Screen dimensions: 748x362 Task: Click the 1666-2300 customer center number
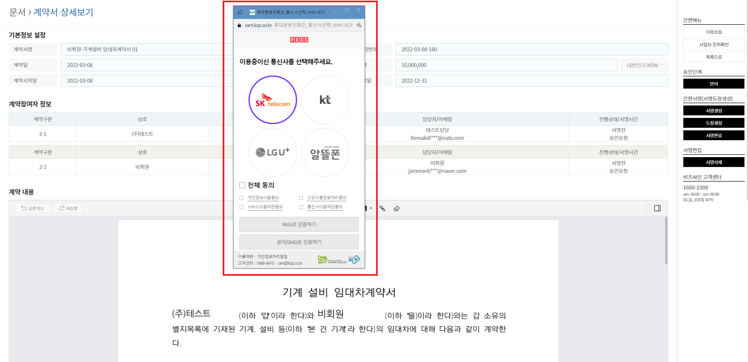tap(695, 188)
